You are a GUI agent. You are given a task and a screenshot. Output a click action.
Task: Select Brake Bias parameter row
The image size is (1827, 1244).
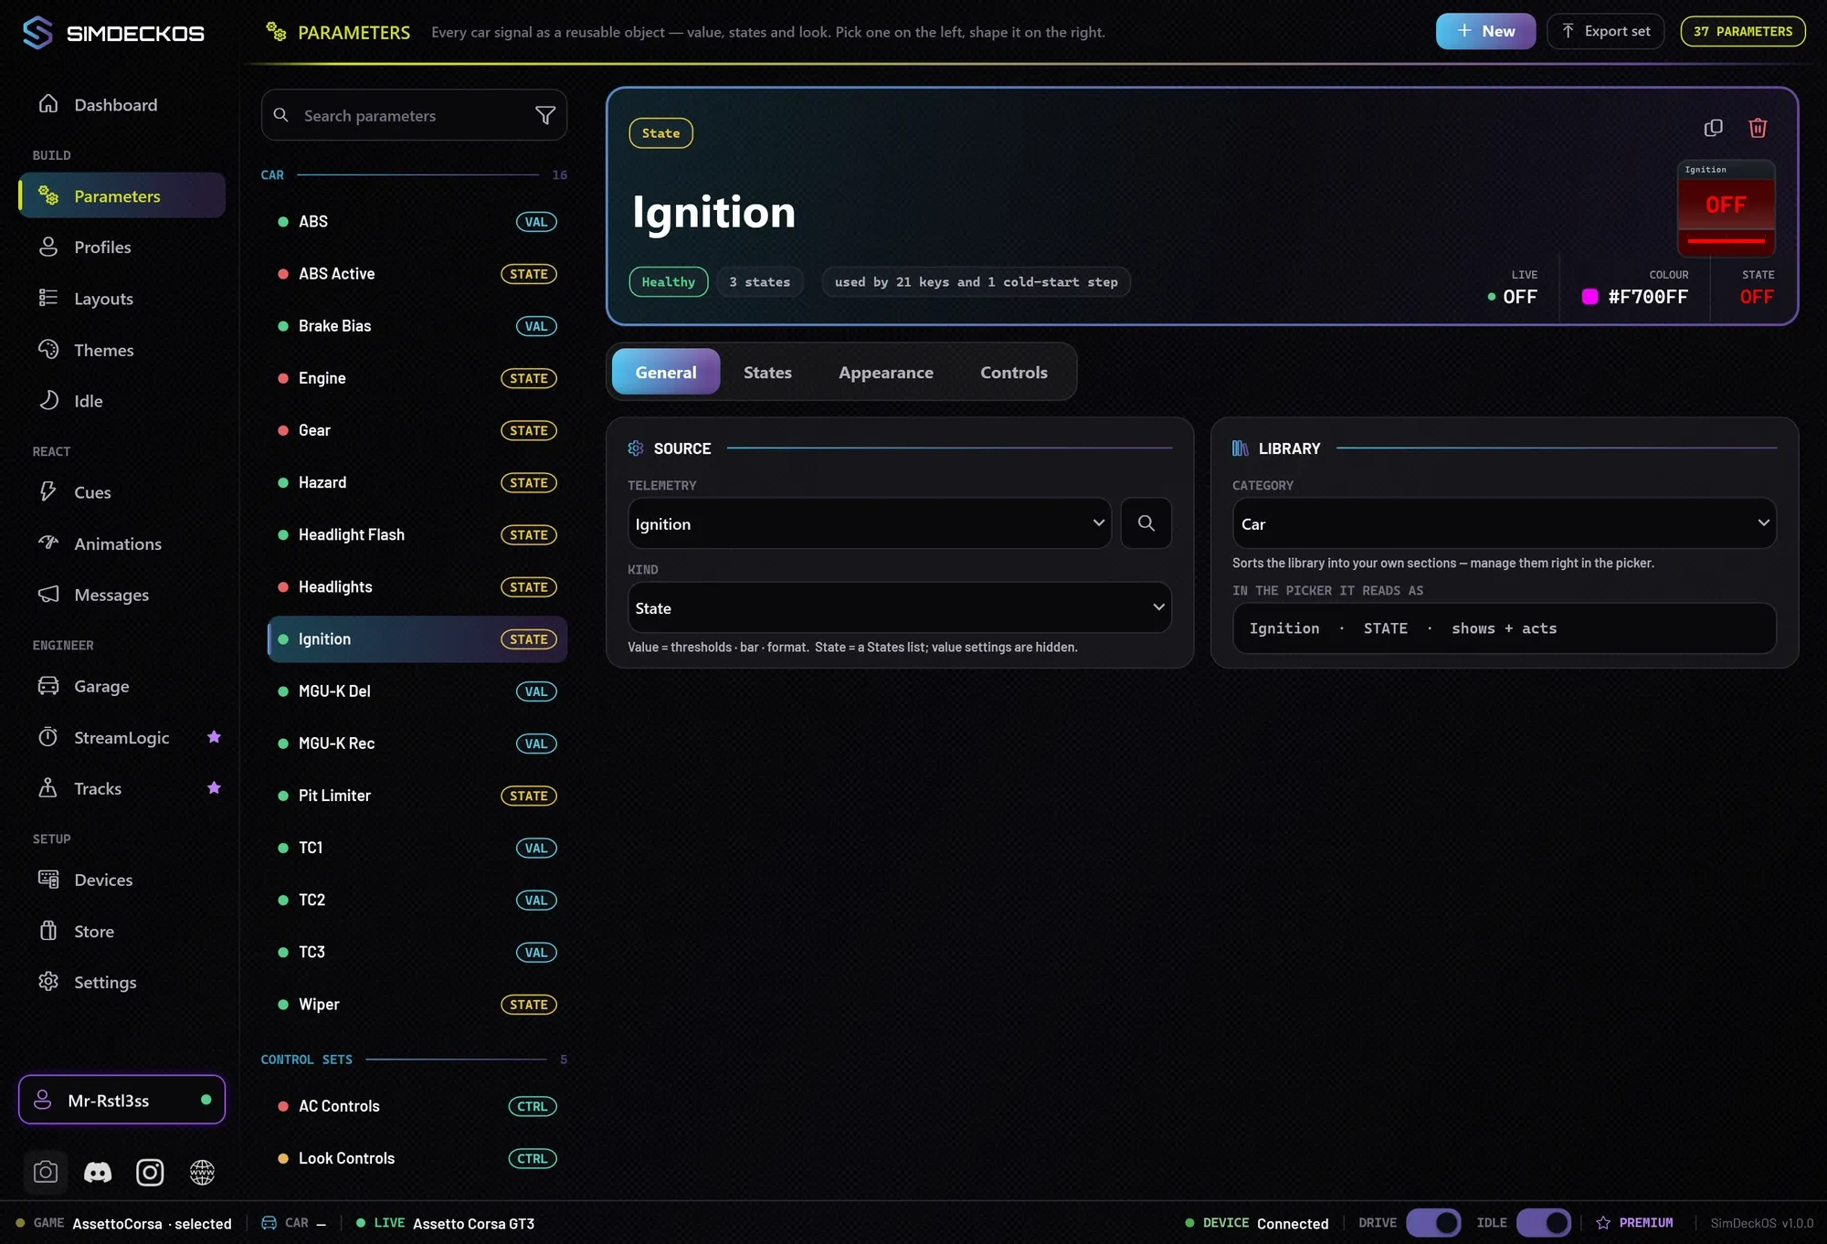point(417,326)
